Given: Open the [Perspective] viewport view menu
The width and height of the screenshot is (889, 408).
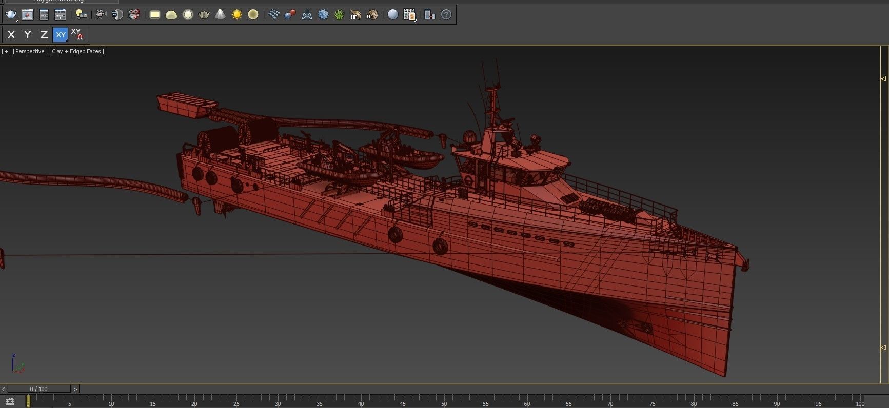Looking at the screenshot, I should (30, 51).
